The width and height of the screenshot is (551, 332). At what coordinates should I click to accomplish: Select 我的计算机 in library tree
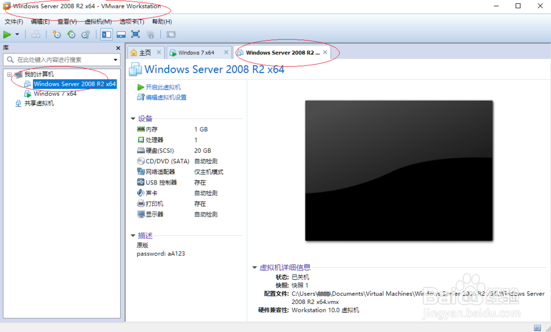(x=39, y=74)
